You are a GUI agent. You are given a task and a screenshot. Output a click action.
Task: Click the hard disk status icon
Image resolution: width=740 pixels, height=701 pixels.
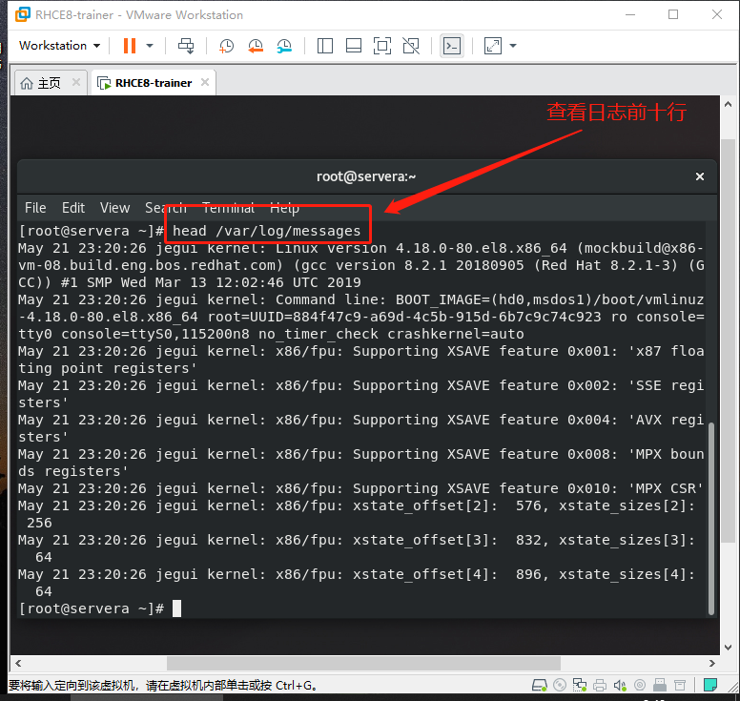pos(539,685)
